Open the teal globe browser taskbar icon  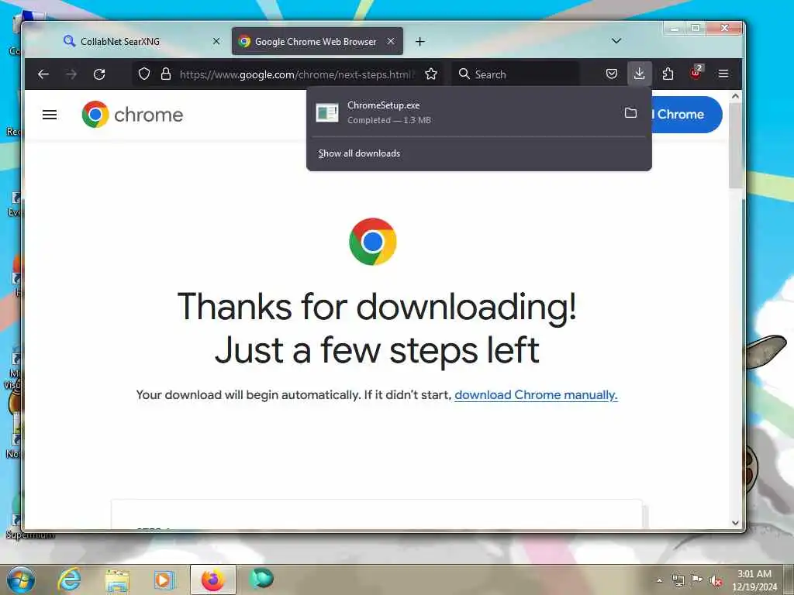(261, 580)
